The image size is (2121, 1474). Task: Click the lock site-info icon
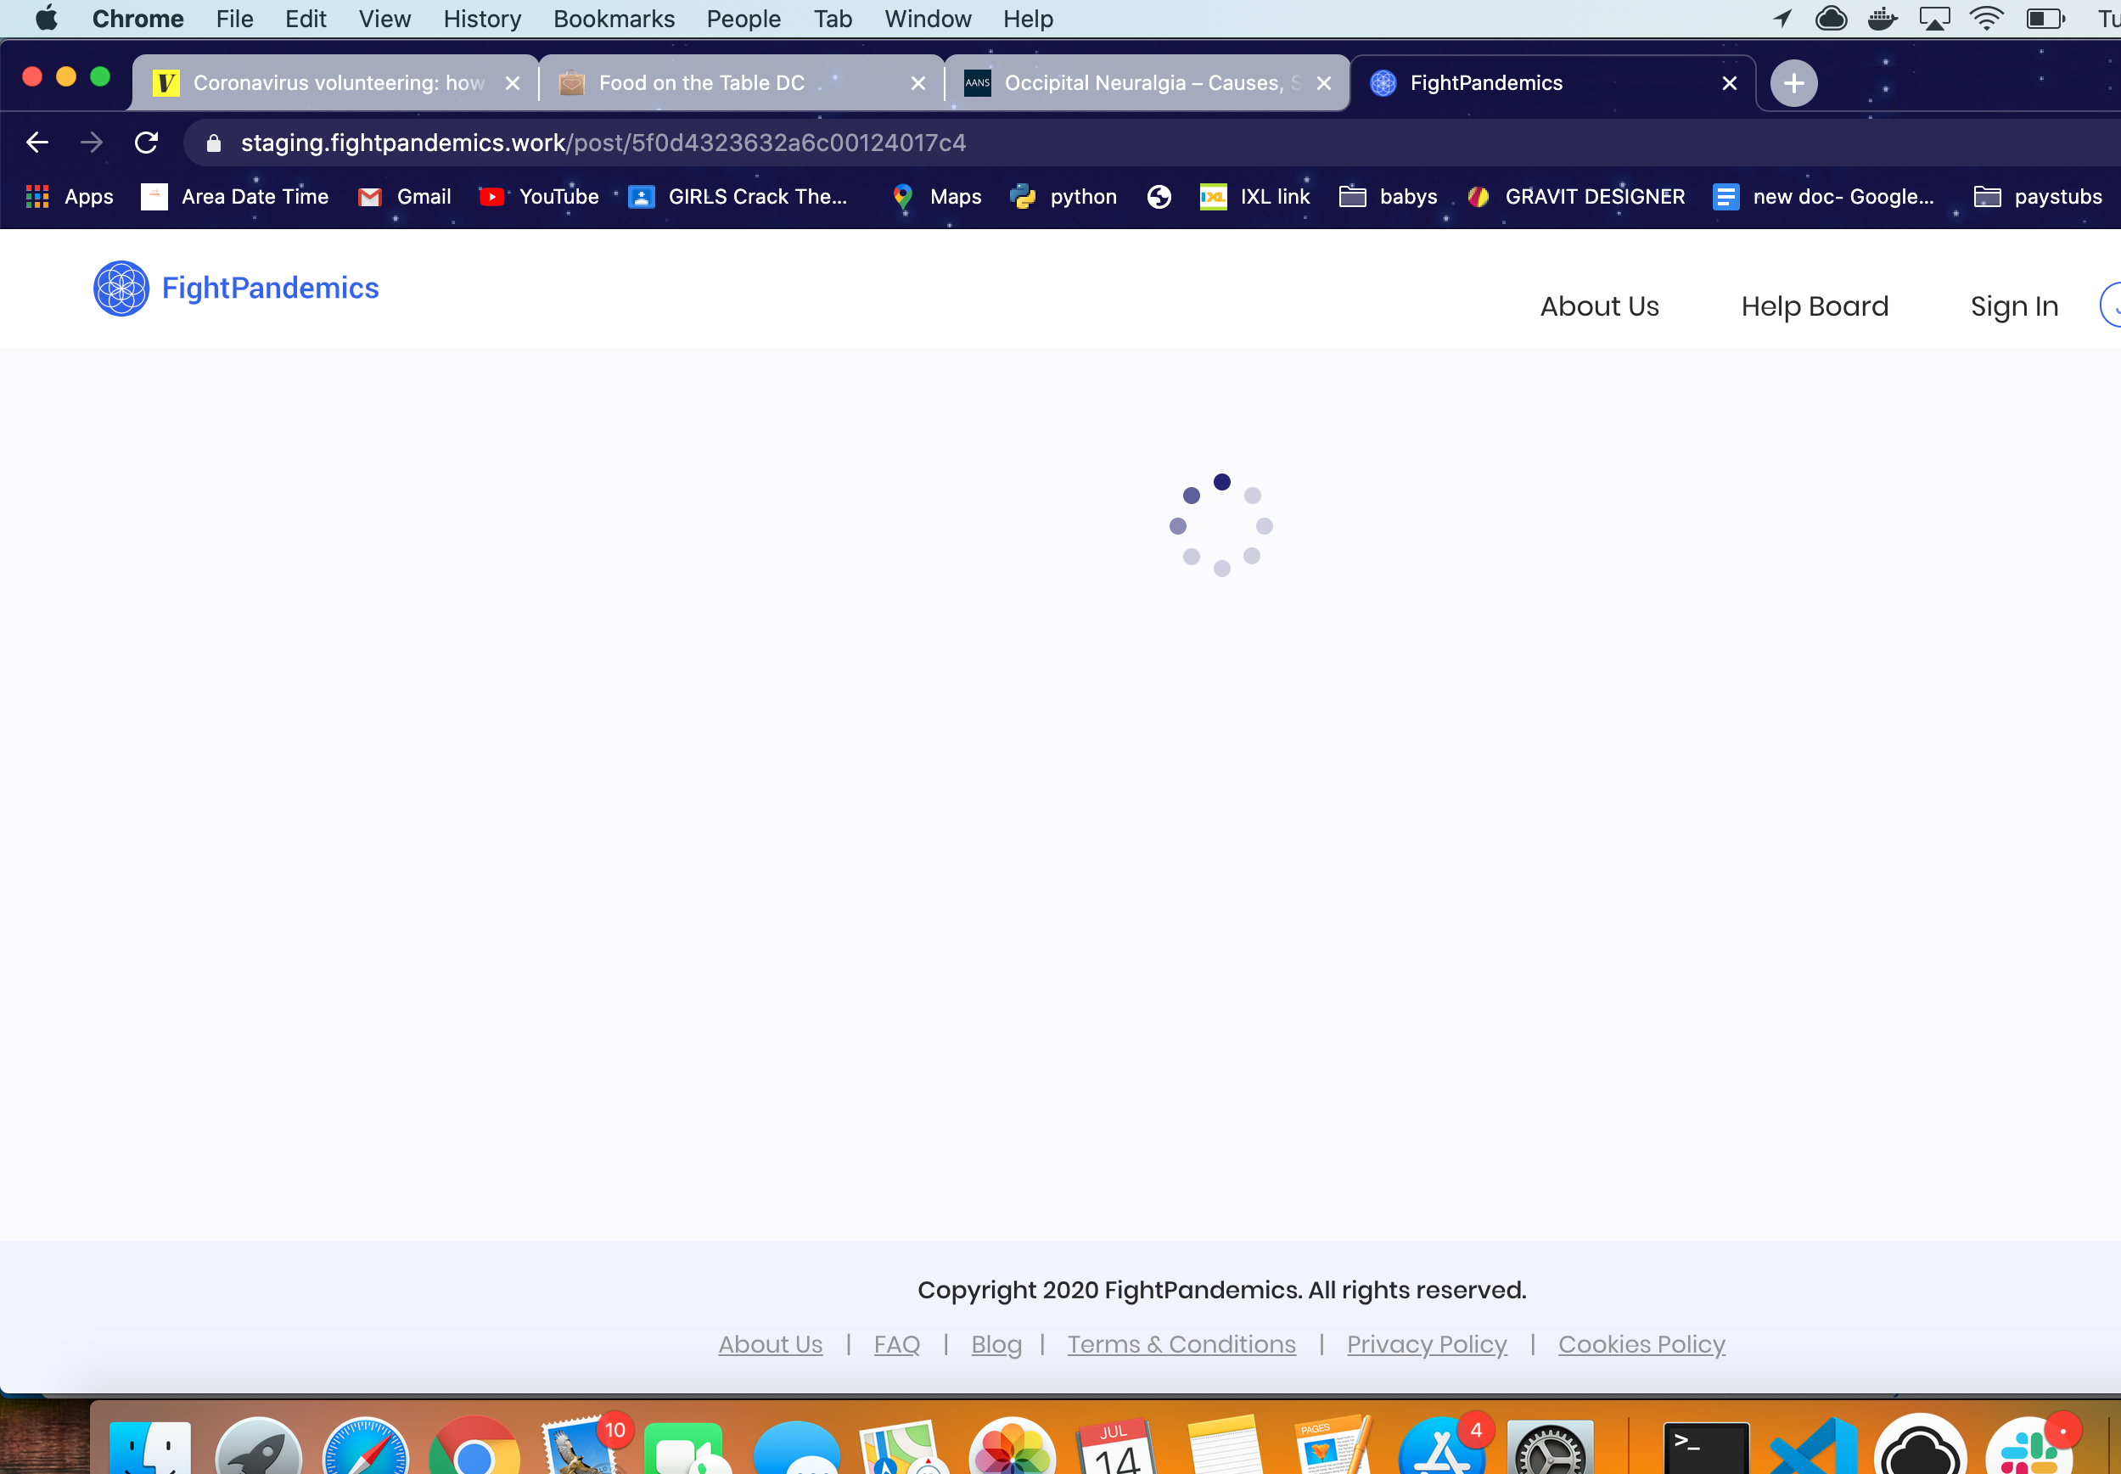213,143
